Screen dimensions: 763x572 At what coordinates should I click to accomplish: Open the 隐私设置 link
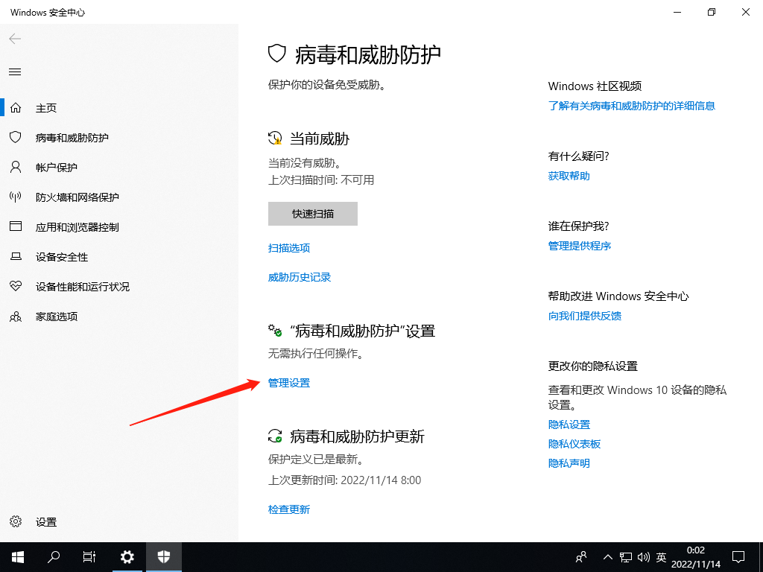coord(569,425)
